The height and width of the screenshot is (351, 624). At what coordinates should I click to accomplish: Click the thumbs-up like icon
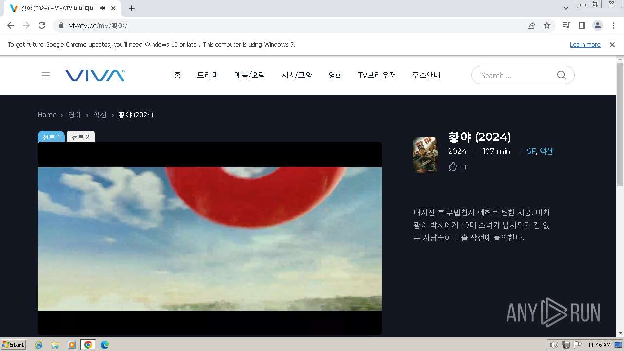coord(452,167)
